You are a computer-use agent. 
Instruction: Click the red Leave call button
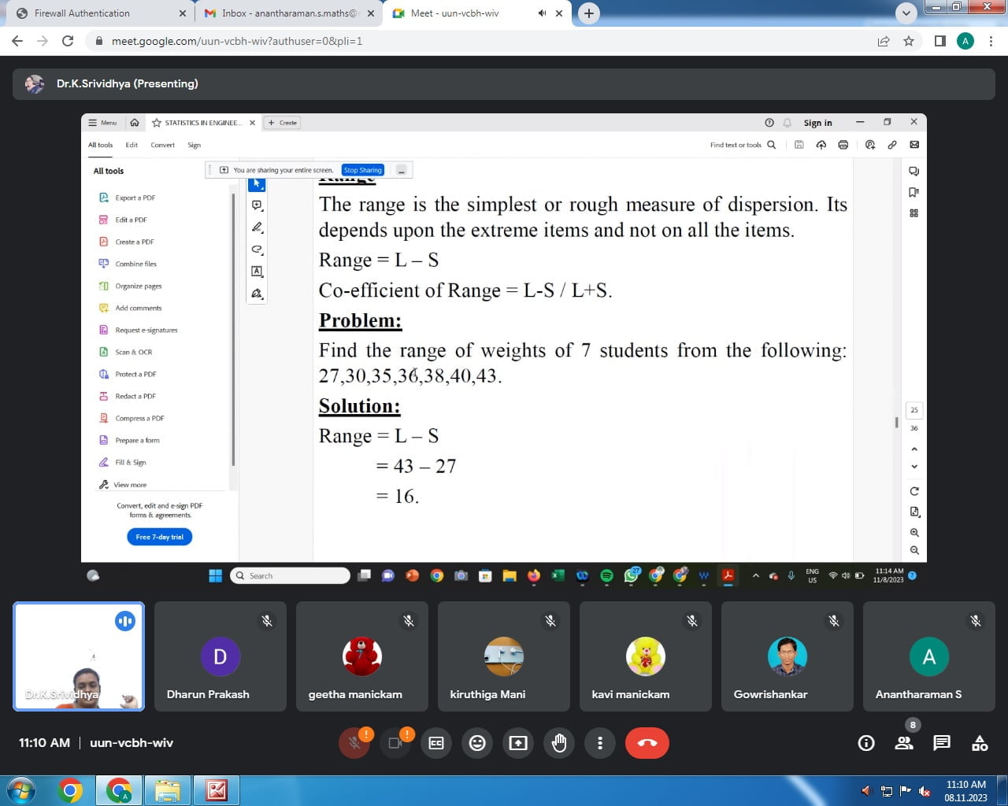[x=647, y=743]
